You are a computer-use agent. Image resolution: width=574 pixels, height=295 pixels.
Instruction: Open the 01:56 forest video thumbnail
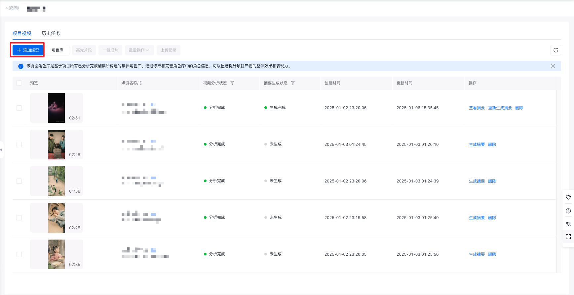coord(56,181)
